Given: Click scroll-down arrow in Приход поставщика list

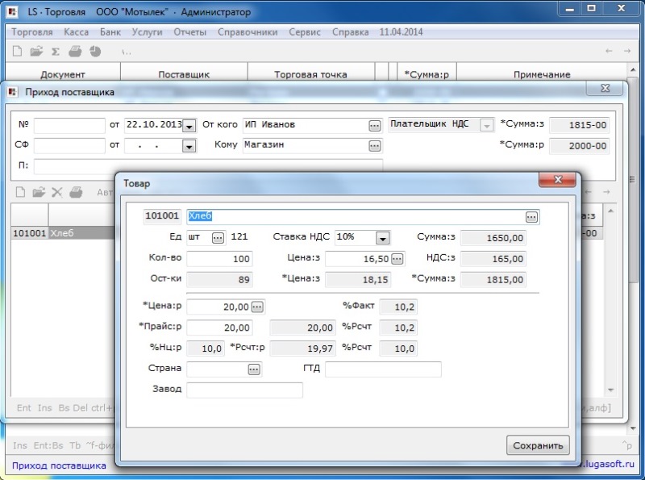Looking at the screenshot, I should [611, 390].
